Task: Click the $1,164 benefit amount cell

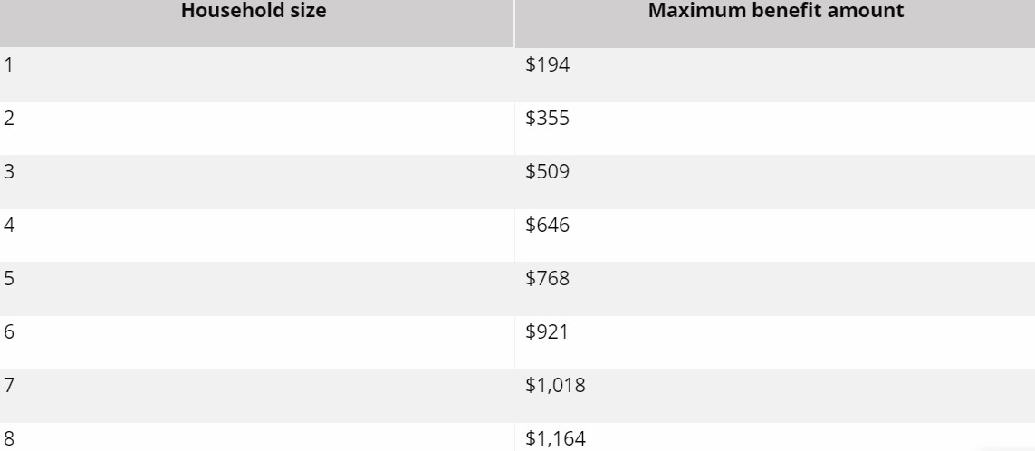Action: click(x=555, y=439)
